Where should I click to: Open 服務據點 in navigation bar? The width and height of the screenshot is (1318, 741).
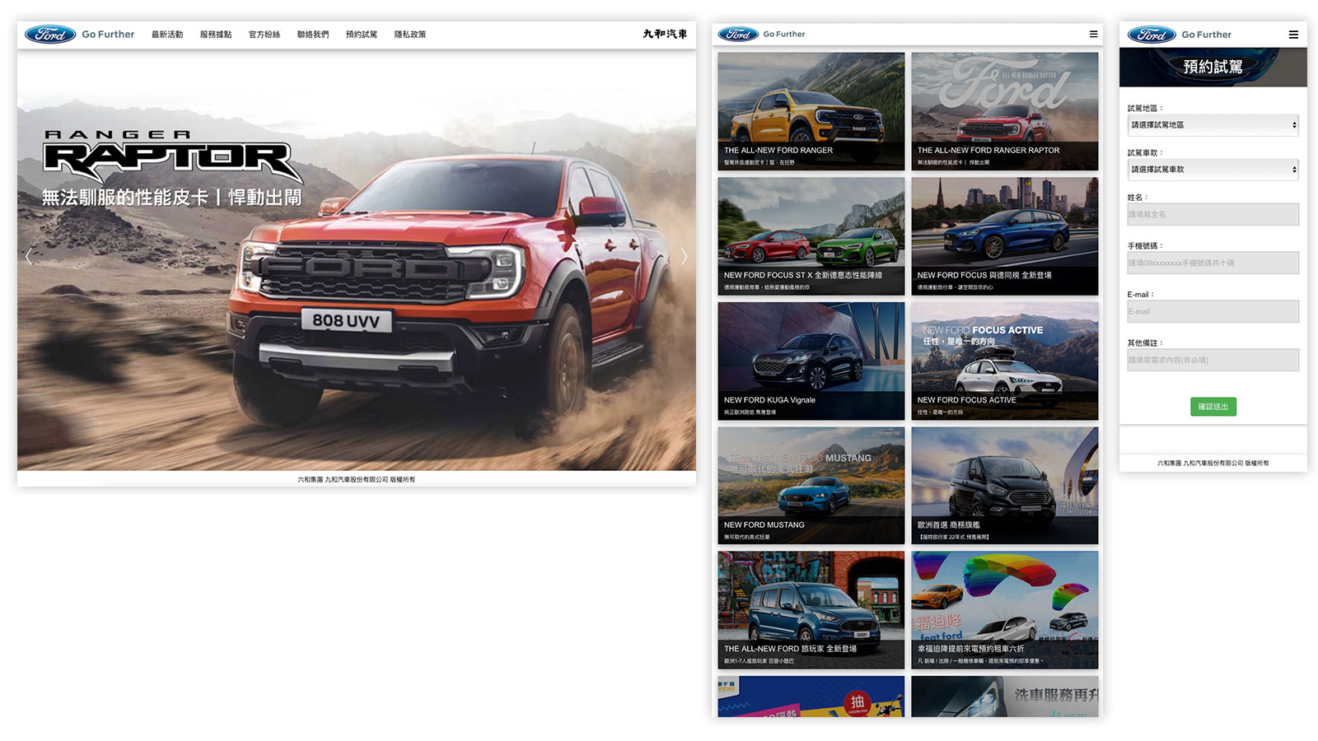tap(216, 35)
